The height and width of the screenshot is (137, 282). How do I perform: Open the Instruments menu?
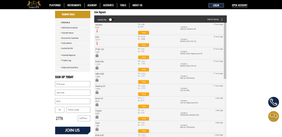(x=74, y=5)
